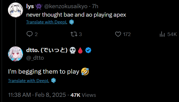Repost lys's tweet using retweet icon

[74, 34]
